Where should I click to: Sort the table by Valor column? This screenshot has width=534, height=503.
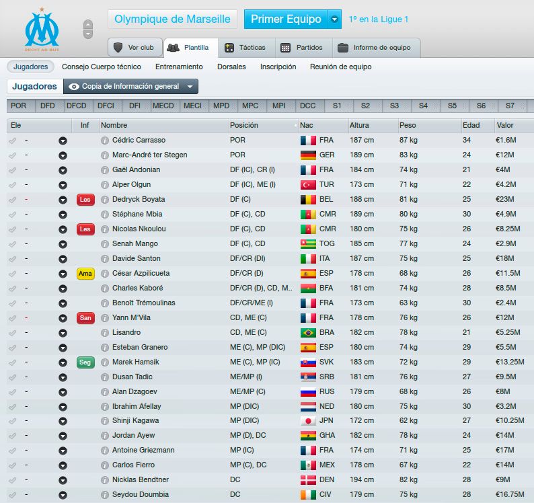pyautogui.click(x=514, y=125)
